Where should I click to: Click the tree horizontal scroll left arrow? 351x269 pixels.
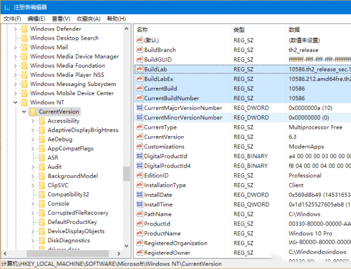[x=5, y=253]
